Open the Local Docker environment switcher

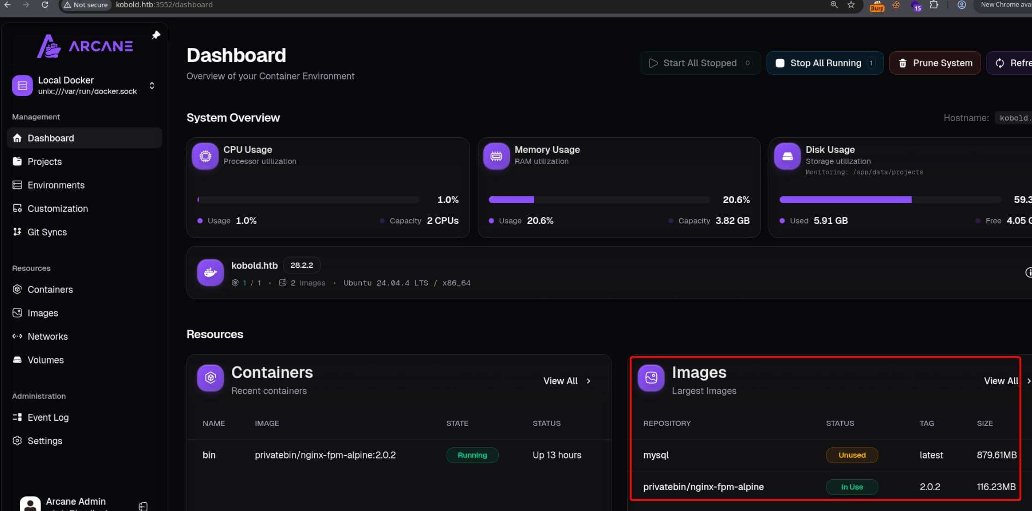coord(84,86)
